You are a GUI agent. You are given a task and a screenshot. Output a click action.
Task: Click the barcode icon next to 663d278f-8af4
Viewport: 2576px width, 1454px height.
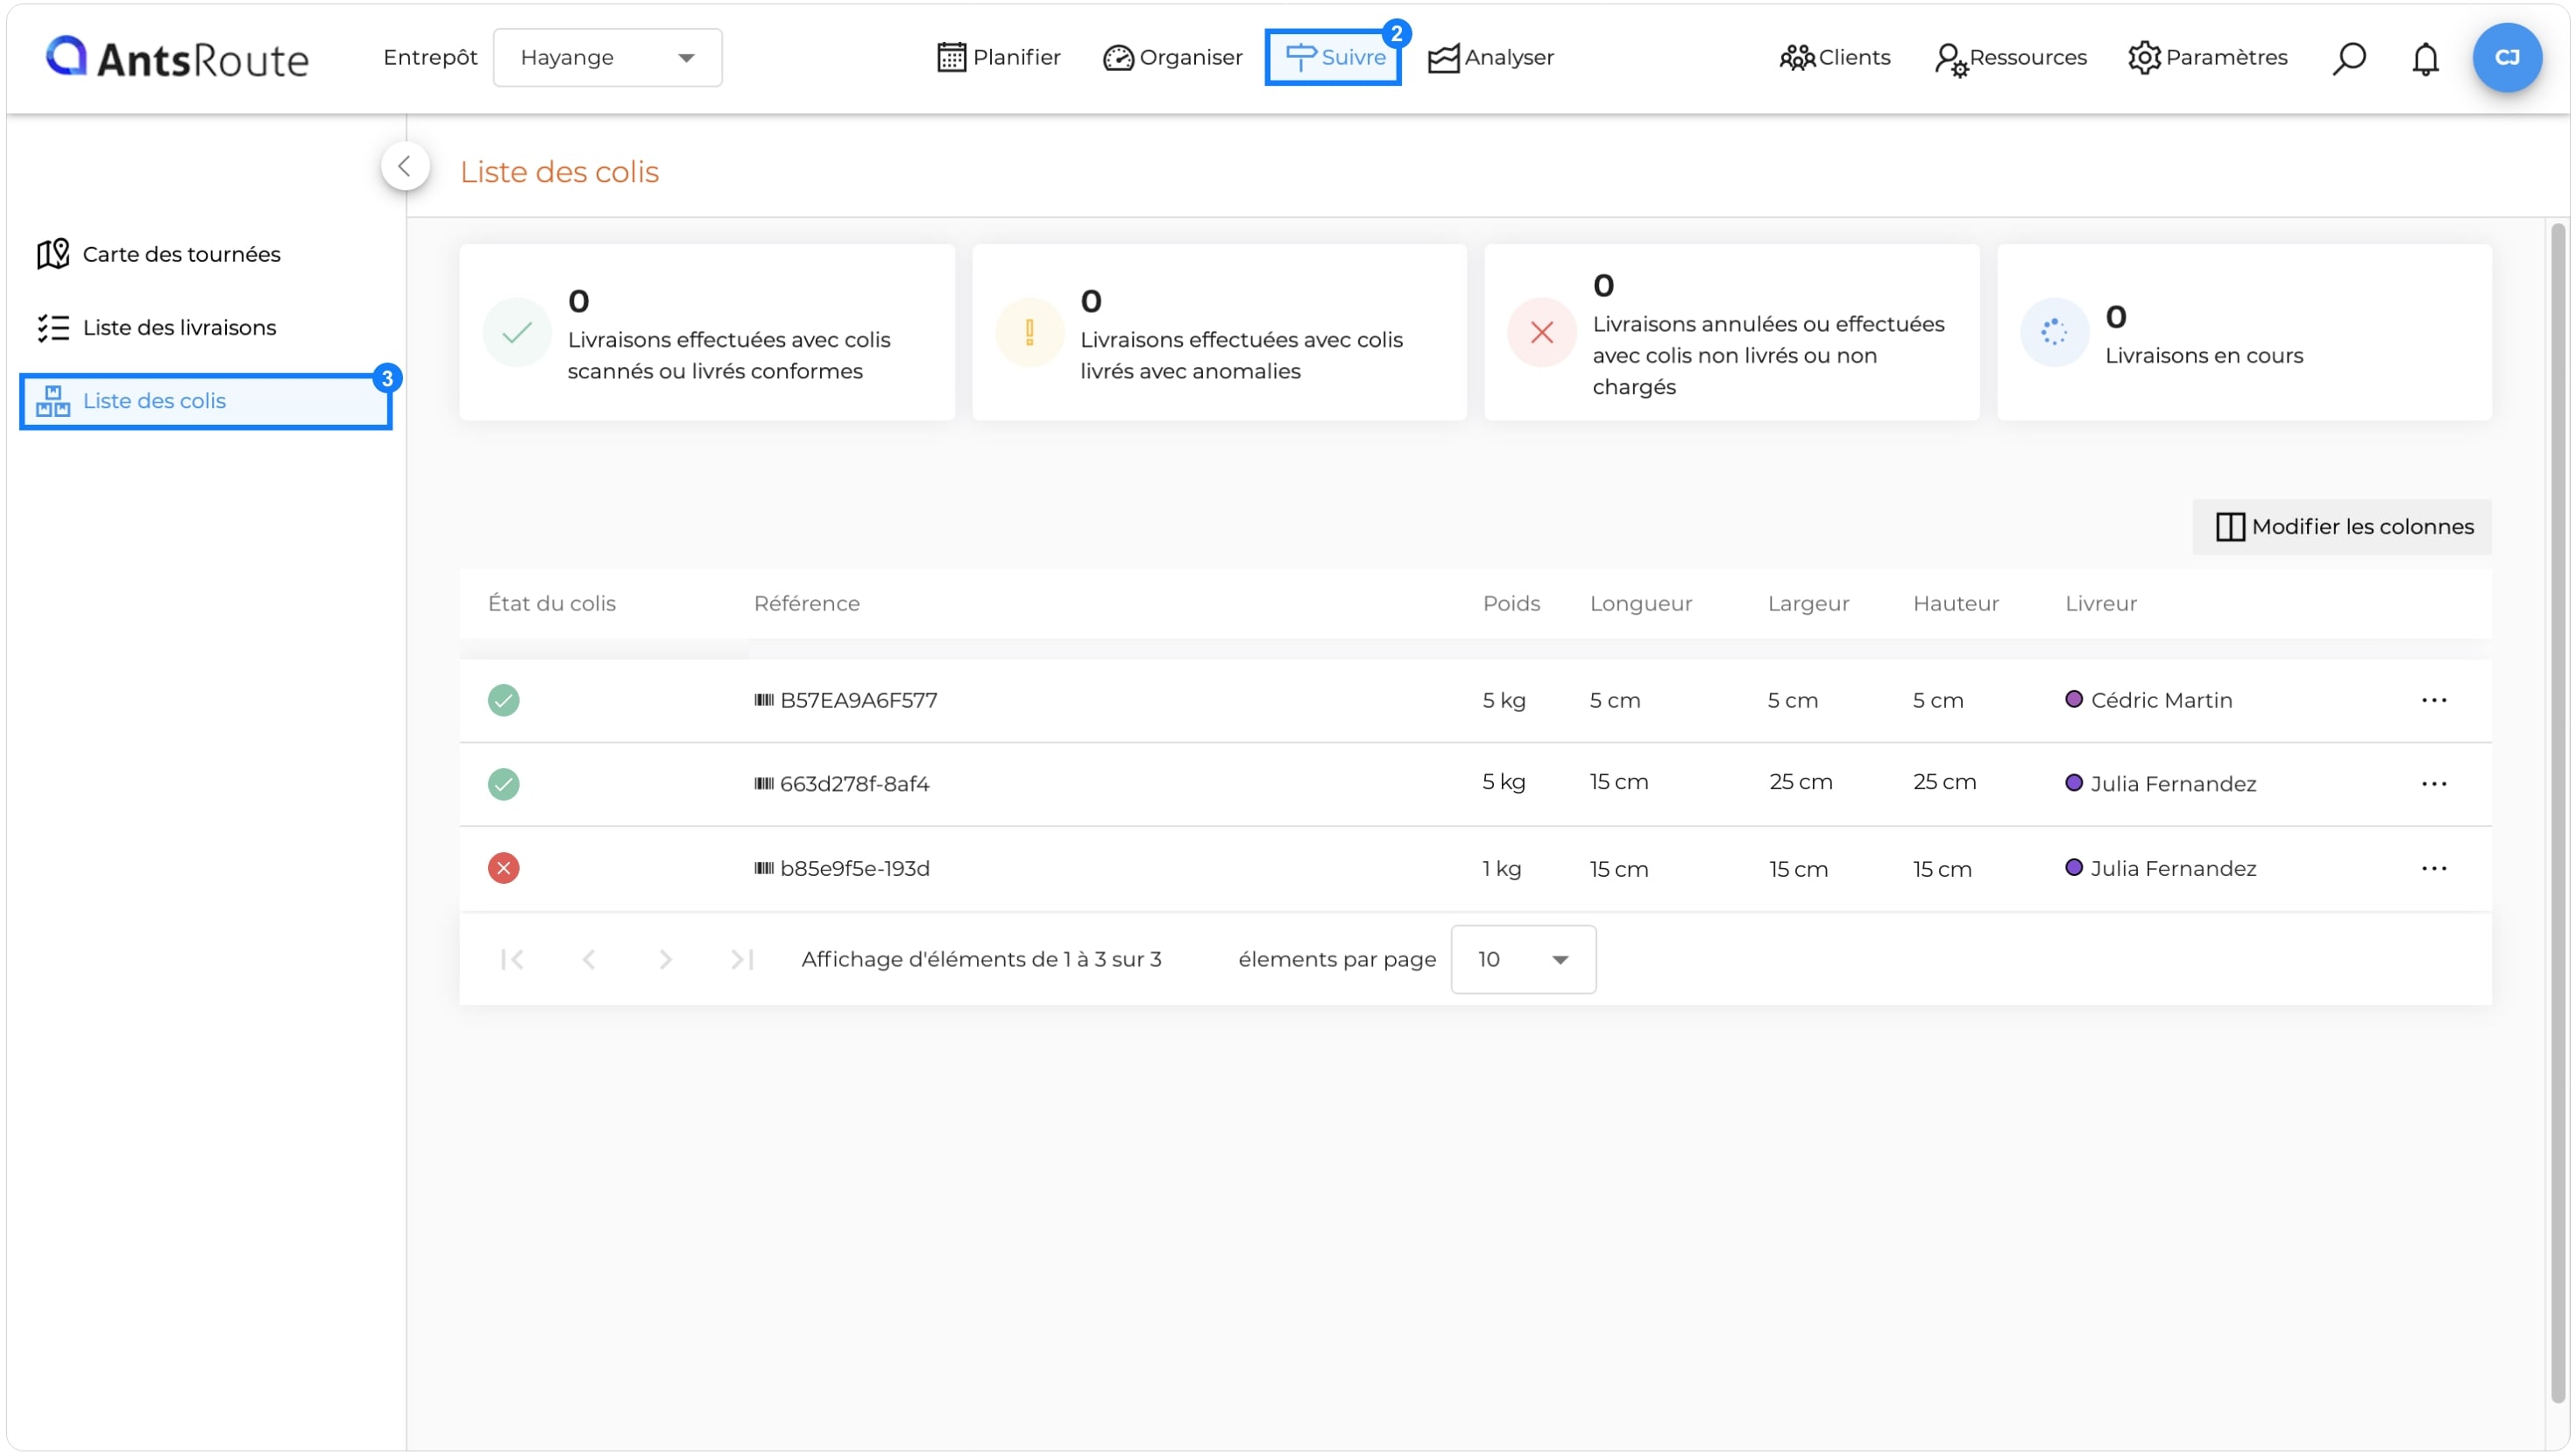click(x=764, y=783)
